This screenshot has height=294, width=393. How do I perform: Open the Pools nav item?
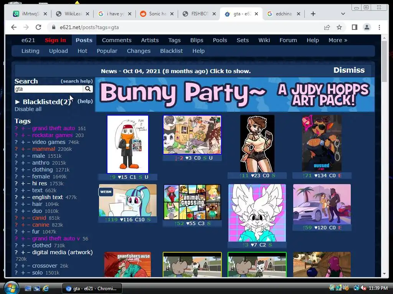click(220, 40)
